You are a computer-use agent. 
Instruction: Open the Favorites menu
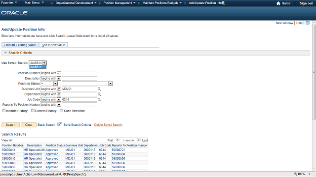tap(9, 3)
